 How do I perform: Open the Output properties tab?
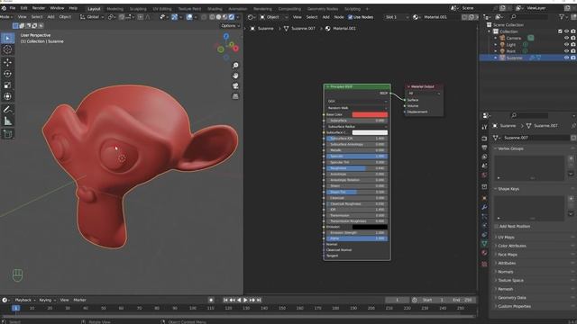click(x=484, y=148)
